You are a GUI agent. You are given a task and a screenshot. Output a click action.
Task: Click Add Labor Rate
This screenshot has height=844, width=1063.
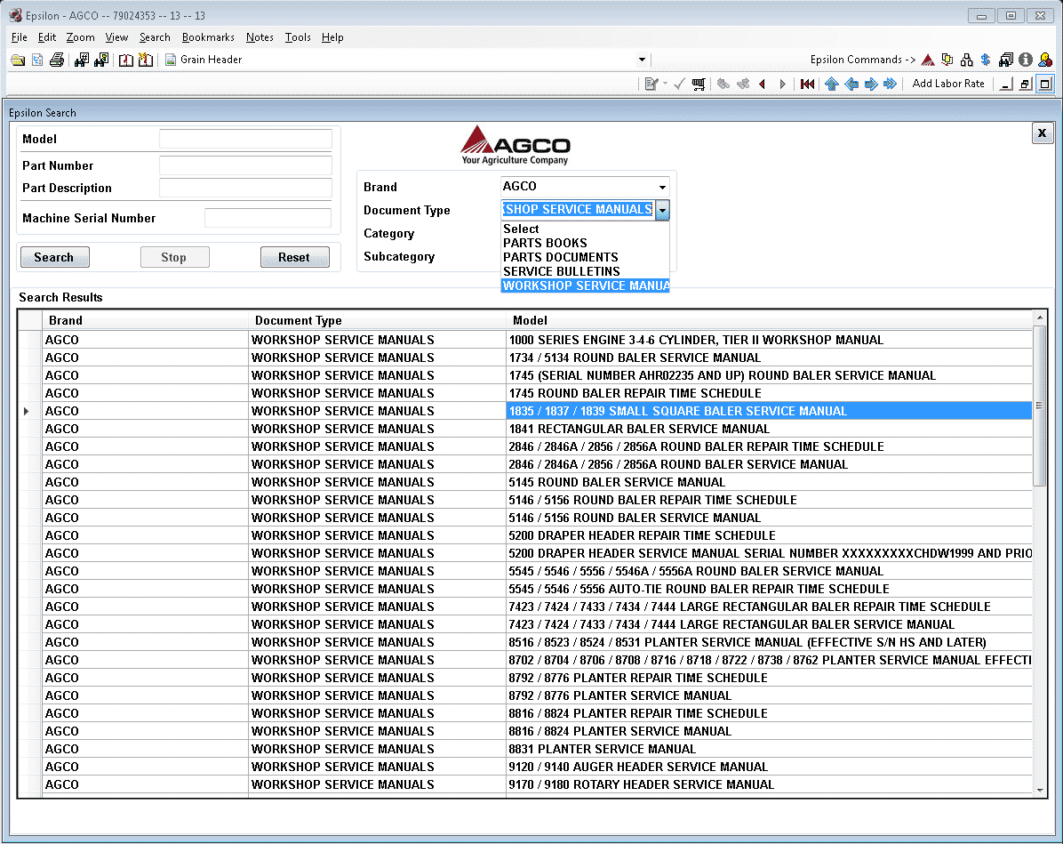coord(947,84)
